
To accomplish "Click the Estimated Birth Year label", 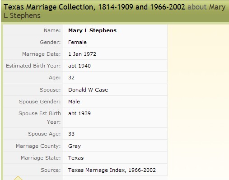I will [x=33, y=66].
